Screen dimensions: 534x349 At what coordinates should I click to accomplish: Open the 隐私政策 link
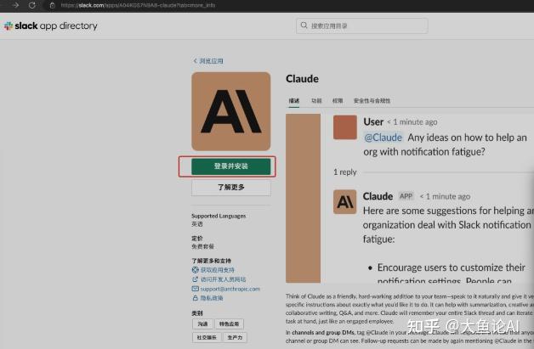[212, 298]
